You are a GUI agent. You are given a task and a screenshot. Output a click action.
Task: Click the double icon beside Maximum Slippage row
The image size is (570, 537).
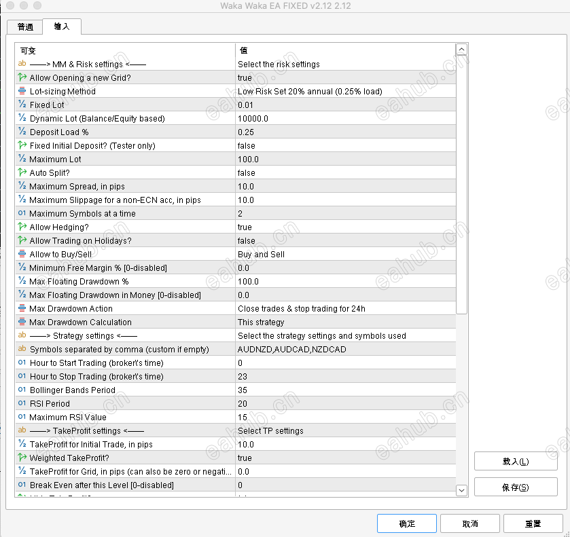22,199
